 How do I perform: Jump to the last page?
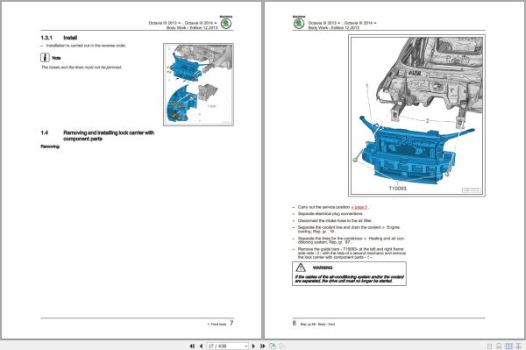263,346
